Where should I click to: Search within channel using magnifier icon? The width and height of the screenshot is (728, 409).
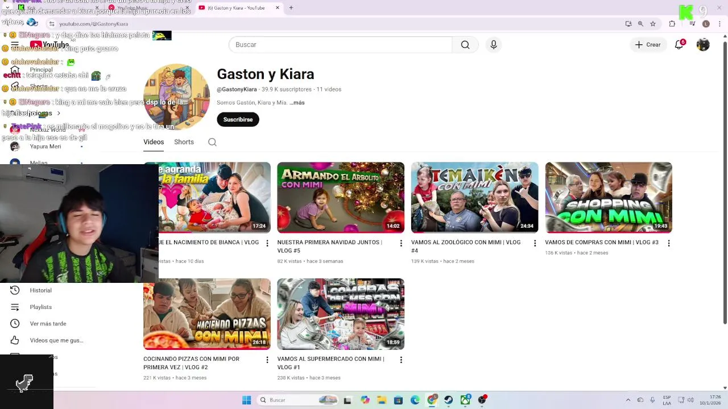(212, 142)
